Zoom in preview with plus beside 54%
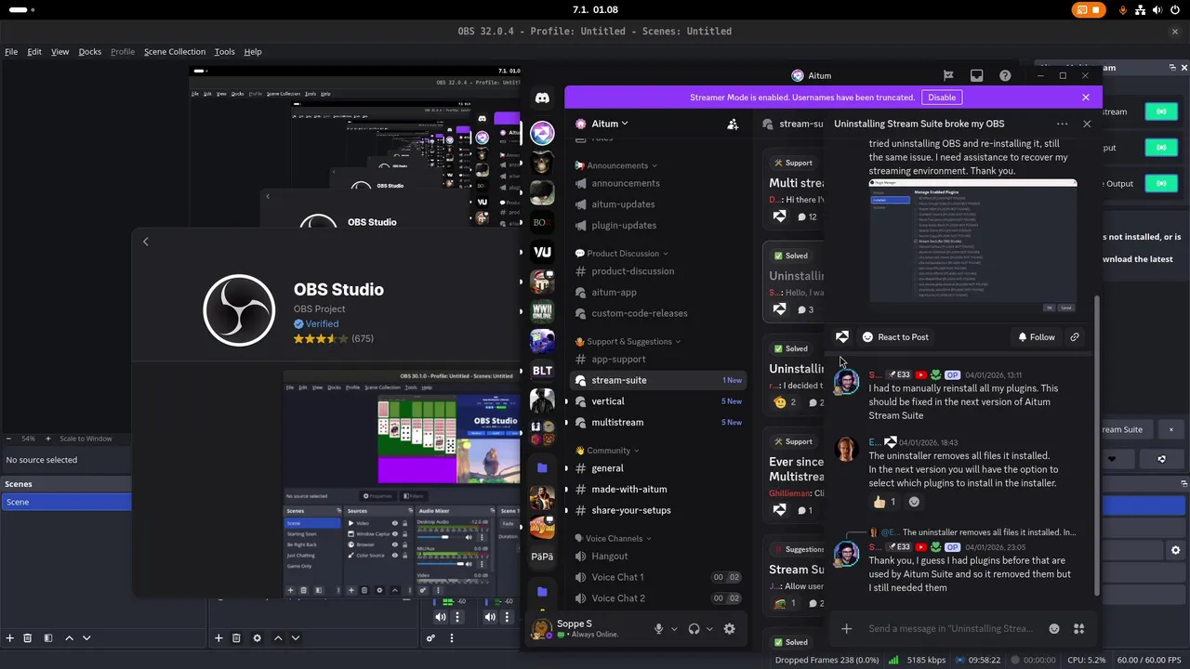1190x669 pixels. click(x=50, y=439)
